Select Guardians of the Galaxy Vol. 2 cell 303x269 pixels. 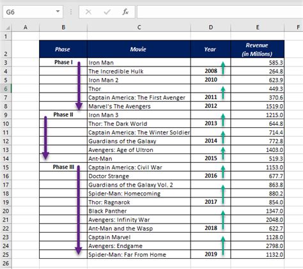click(139, 185)
